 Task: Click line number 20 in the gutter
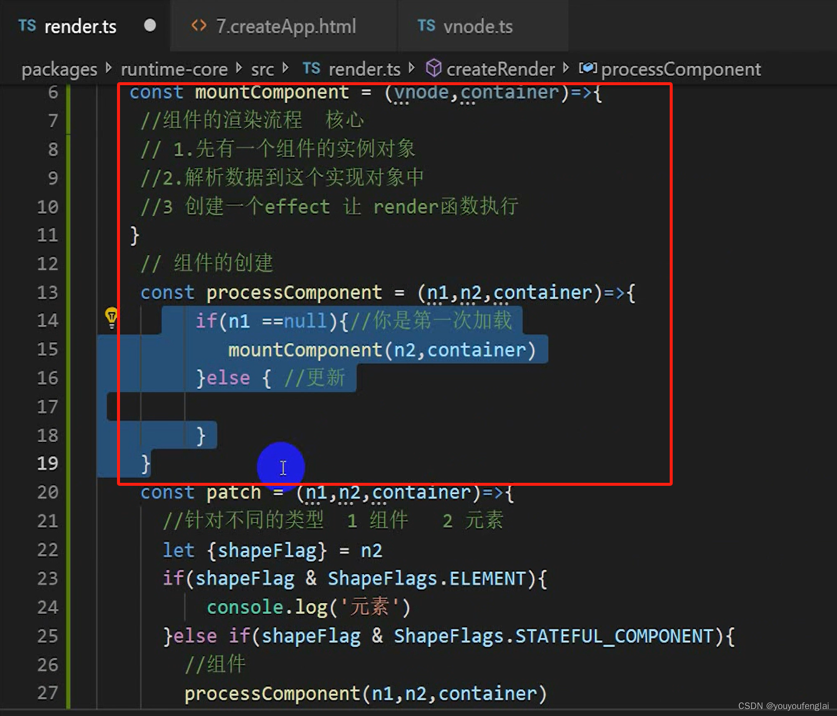(47, 492)
